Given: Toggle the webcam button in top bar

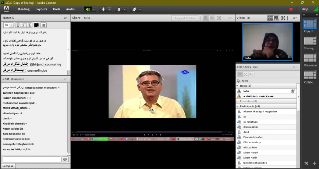Looking at the screenshot, I should [119, 9].
